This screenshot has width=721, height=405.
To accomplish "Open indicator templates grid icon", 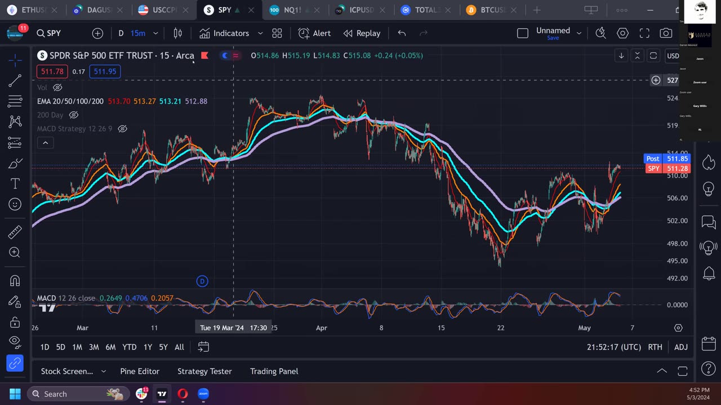I will pos(277,33).
